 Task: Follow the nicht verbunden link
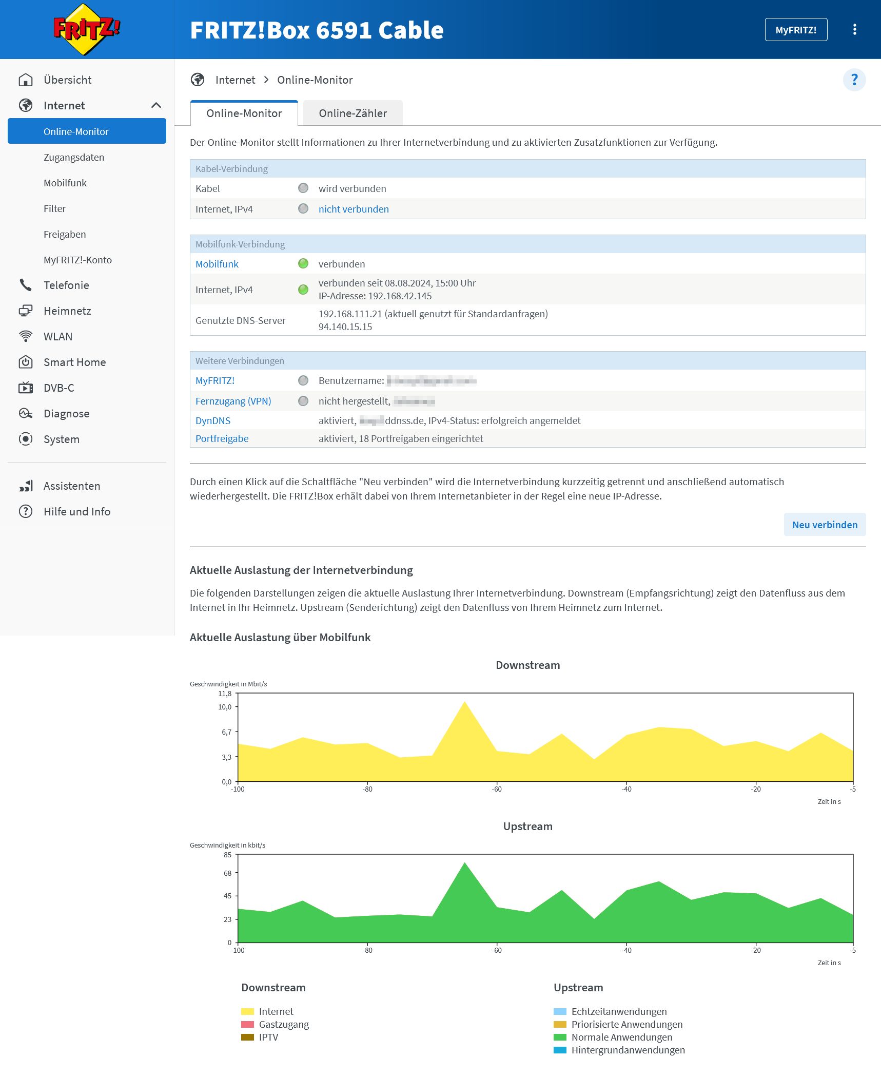(x=354, y=209)
